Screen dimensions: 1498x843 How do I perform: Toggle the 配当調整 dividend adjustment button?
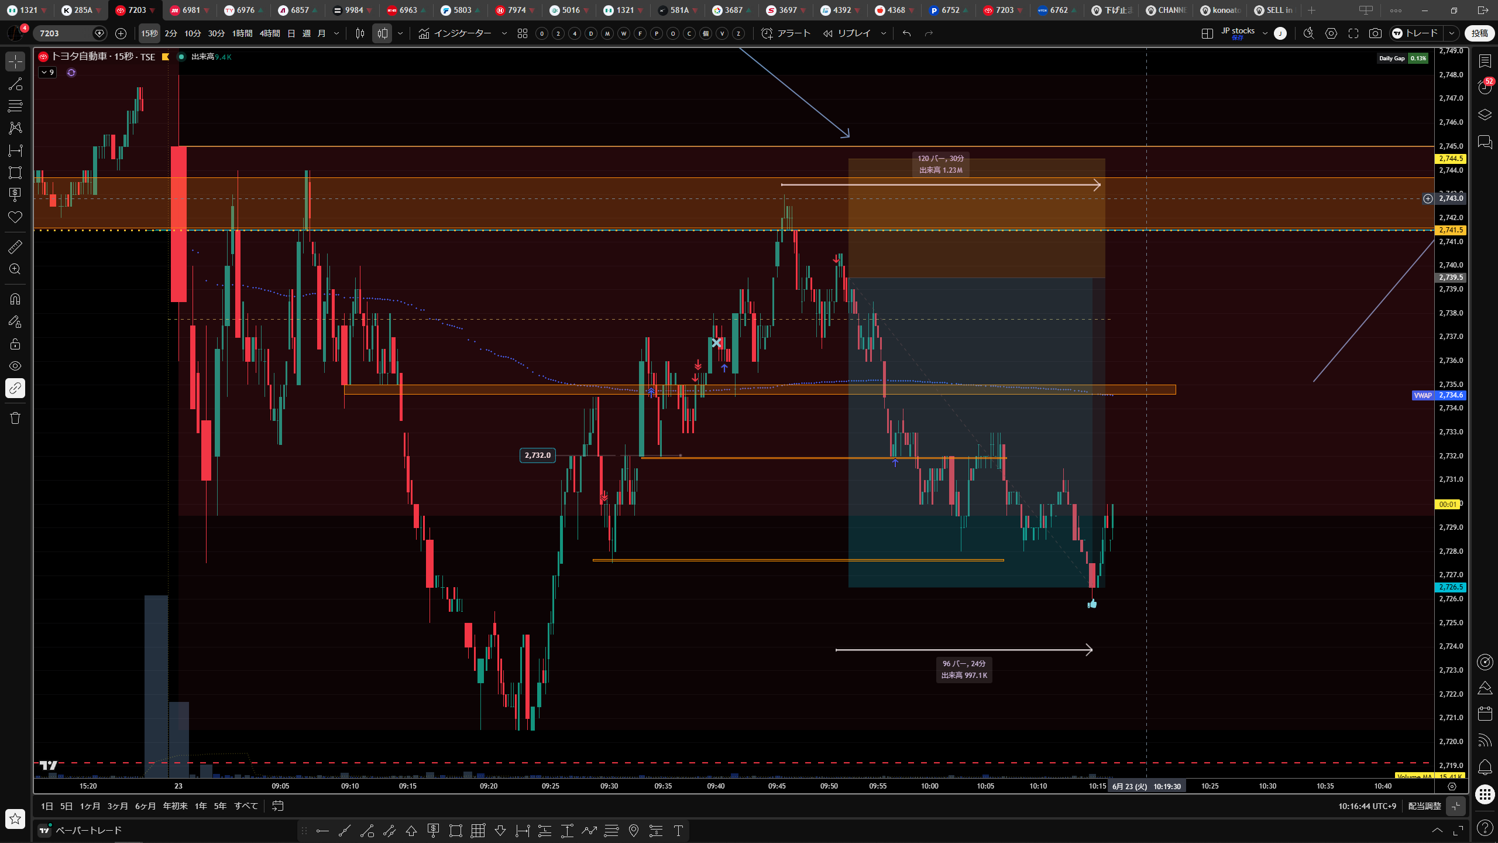[1424, 806]
